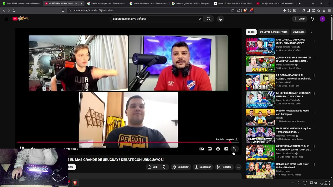The image size is (333, 187).
Task: Go back with browser back arrow
Action: [x=4, y=10]
